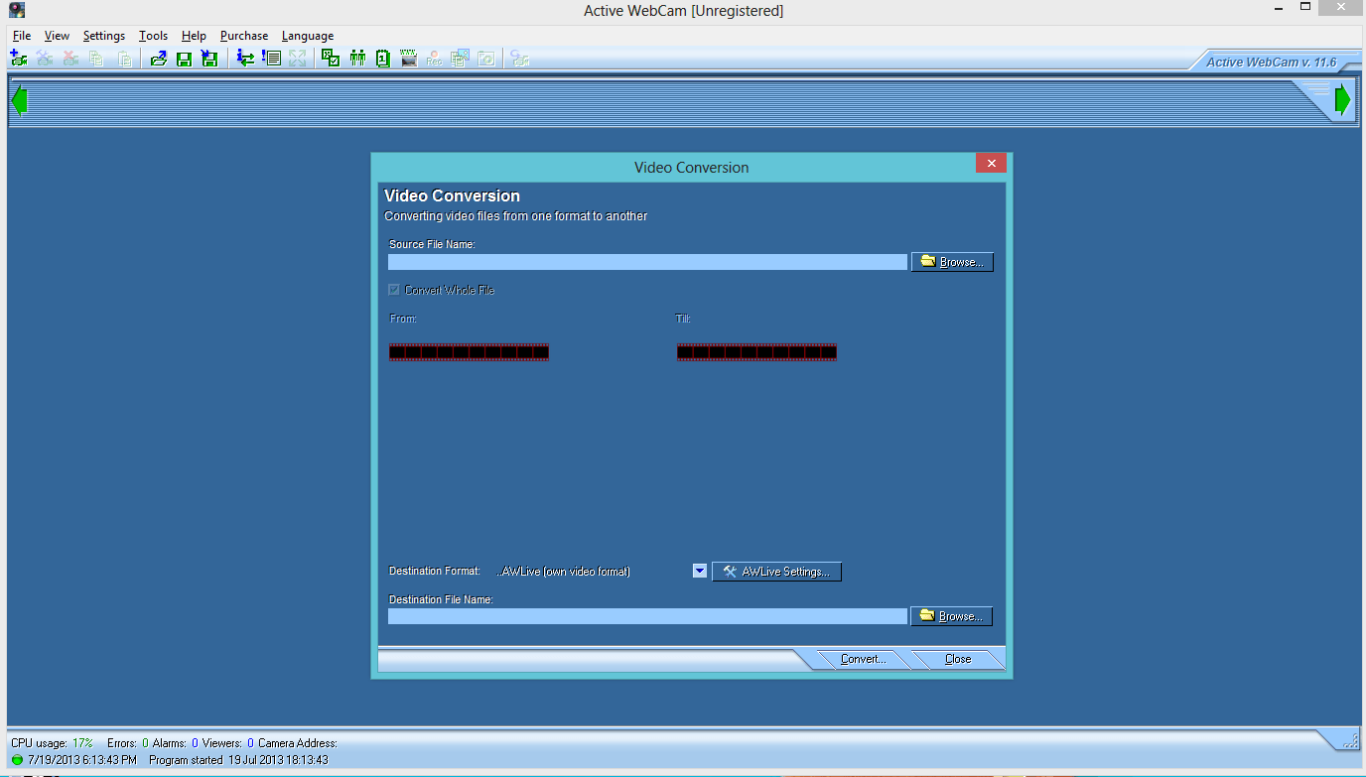Add a new camera
The image size is (1366, 777).
tap(18, 58)
